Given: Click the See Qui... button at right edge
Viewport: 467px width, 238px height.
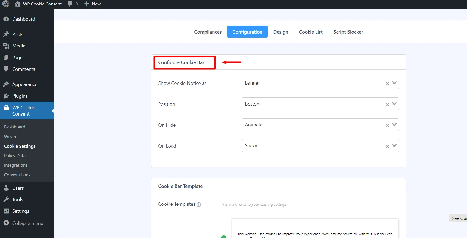Looking at the screenshot, I should (x=458, y=218).
